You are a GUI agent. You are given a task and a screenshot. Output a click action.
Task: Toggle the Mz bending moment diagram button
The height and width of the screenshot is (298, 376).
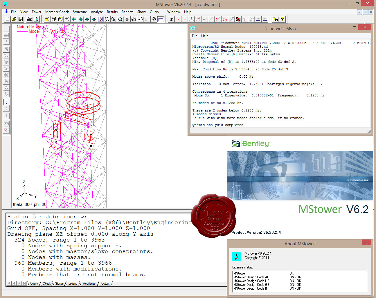6,87
